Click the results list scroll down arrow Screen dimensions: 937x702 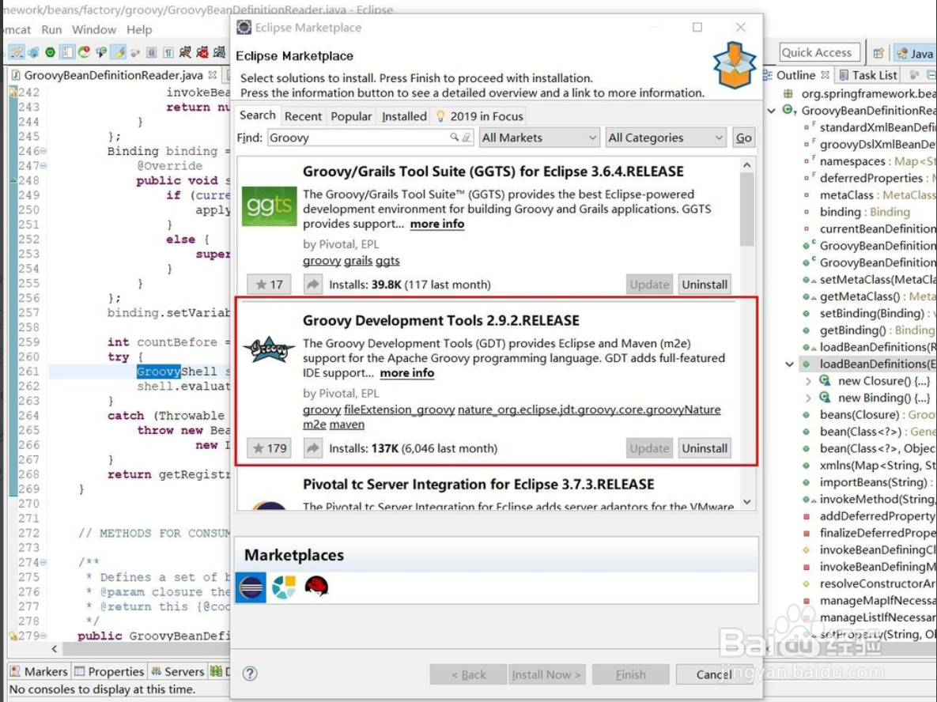(747, 503)
